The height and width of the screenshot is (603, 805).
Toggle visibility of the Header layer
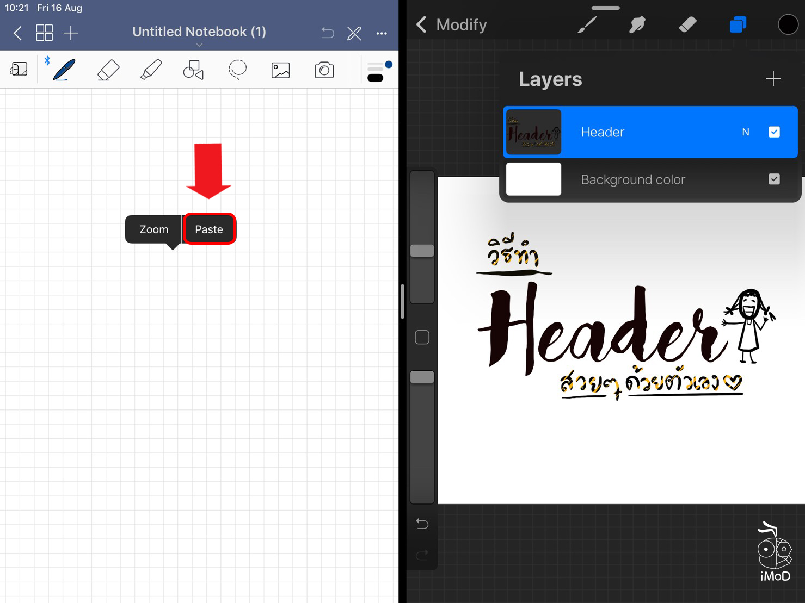pyautogui.click(x=774, y=132)
